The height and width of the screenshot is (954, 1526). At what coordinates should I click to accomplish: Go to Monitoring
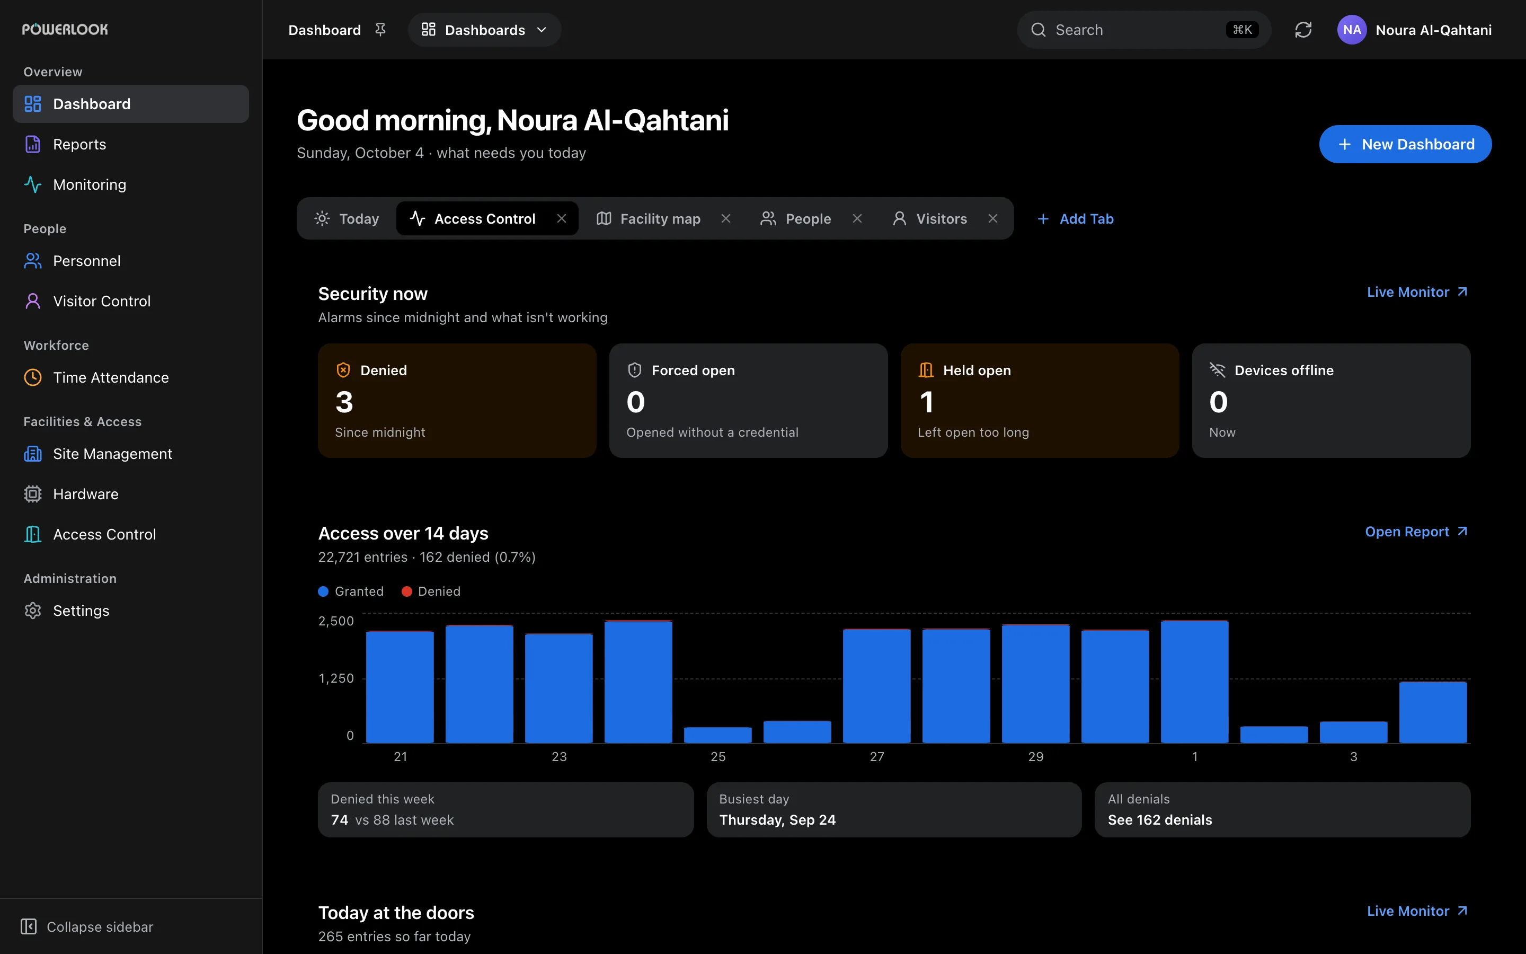tap(130, 185)
